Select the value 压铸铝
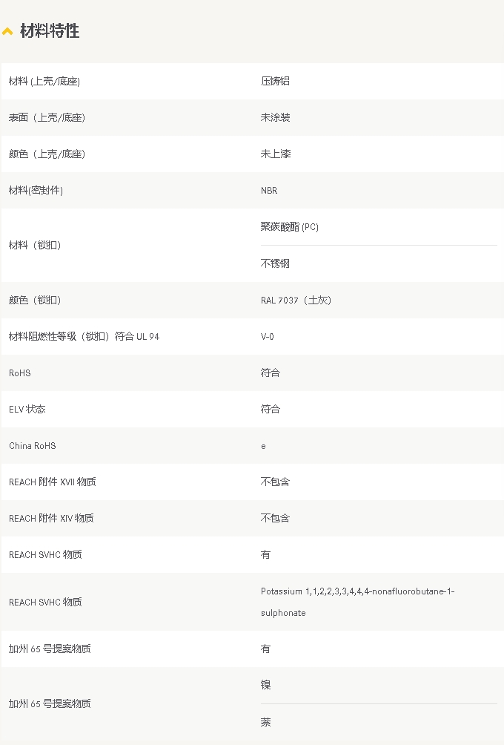This screenshot has width=504, height=745. click(x=275, y=81)
